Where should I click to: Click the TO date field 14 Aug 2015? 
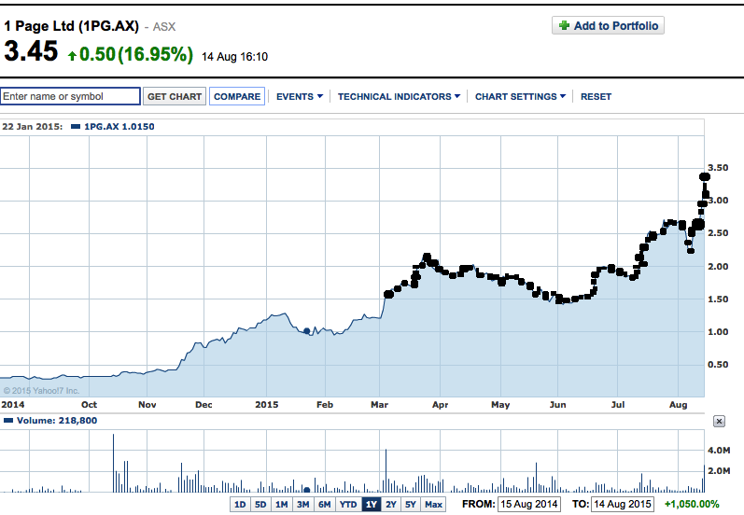(x=622, y=504)
